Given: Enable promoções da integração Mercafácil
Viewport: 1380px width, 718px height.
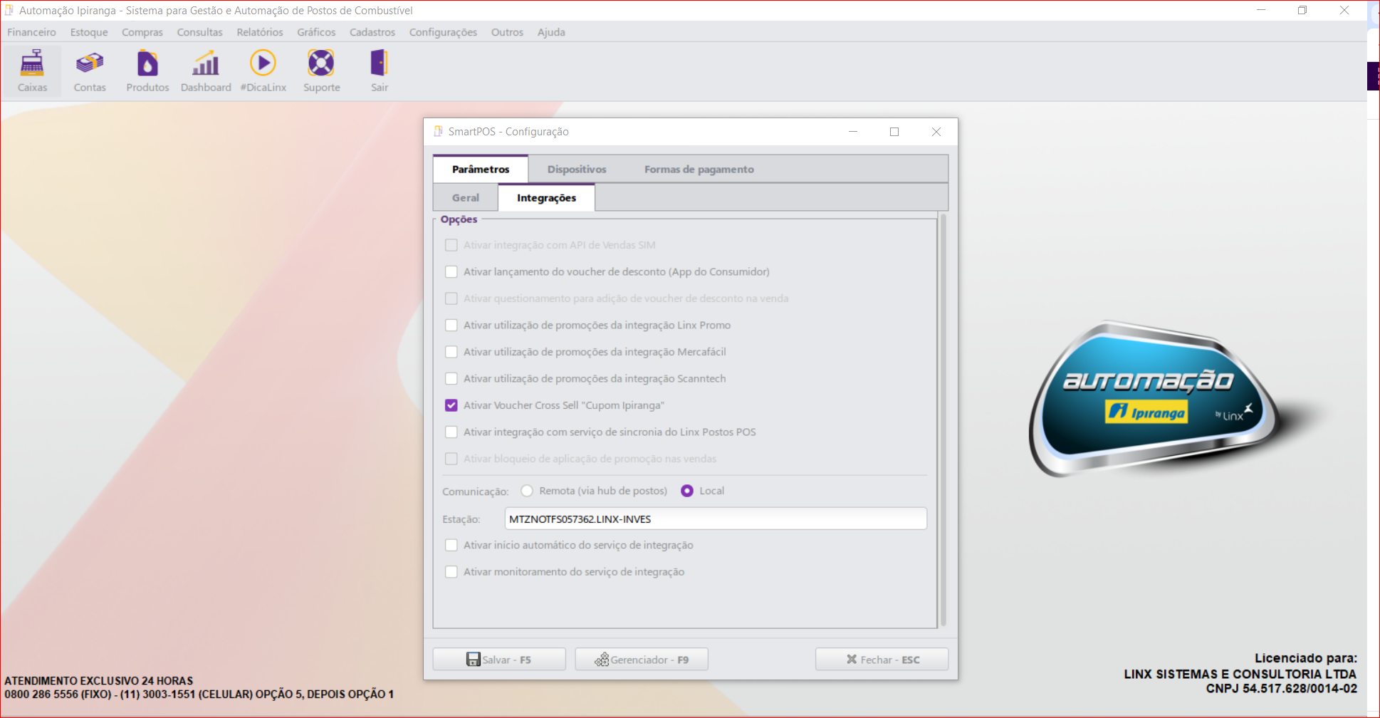Looking at the screenshot, I should pos(451,352).
